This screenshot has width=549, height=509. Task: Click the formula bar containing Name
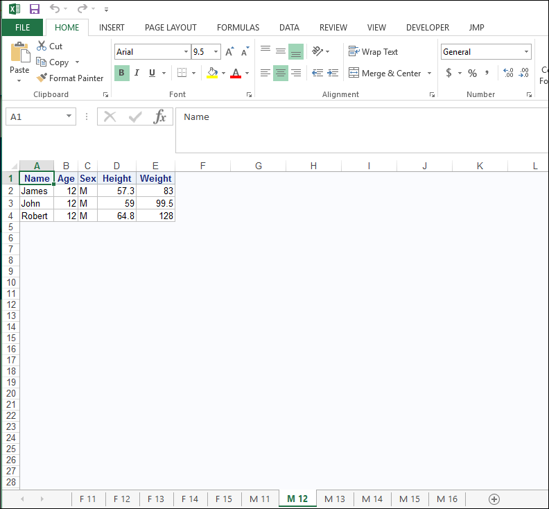pyautogui.click(x=362, y=130)
